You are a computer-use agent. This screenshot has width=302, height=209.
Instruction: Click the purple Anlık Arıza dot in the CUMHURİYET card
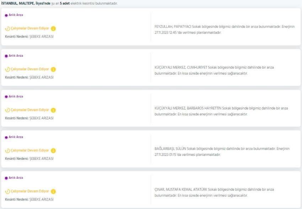coord(6,56)
